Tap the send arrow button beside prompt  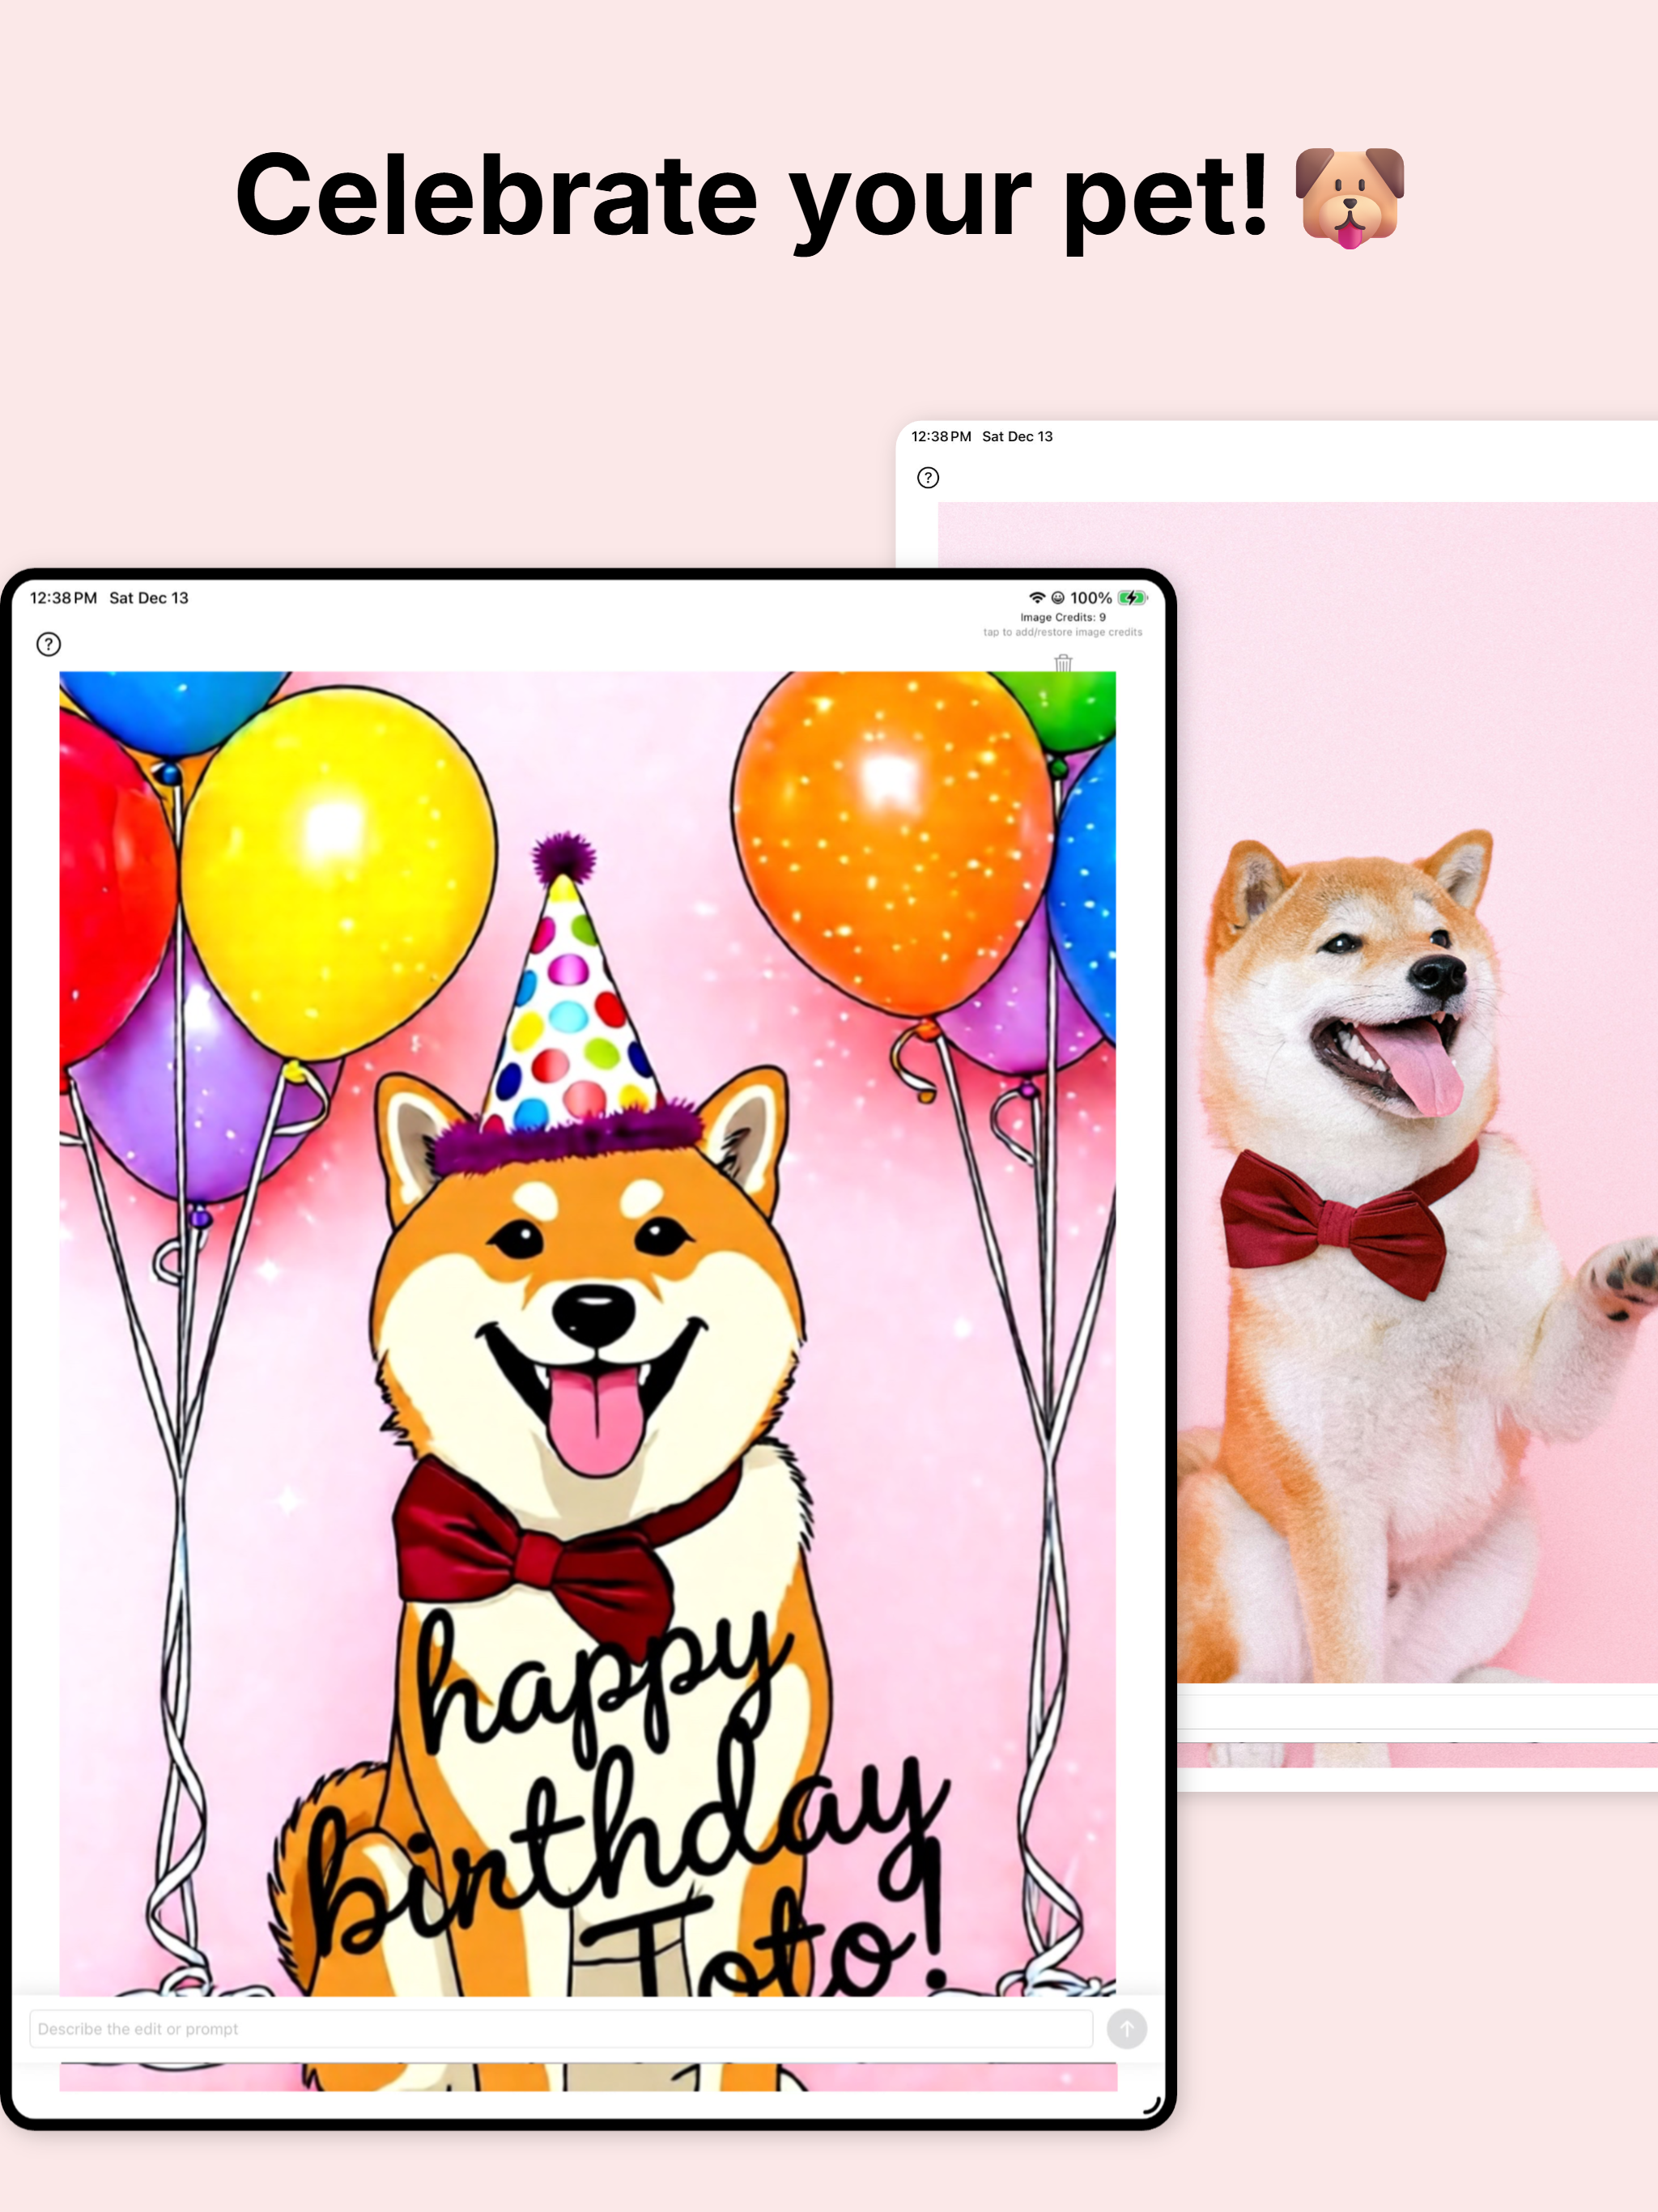pos(1127,2029)
